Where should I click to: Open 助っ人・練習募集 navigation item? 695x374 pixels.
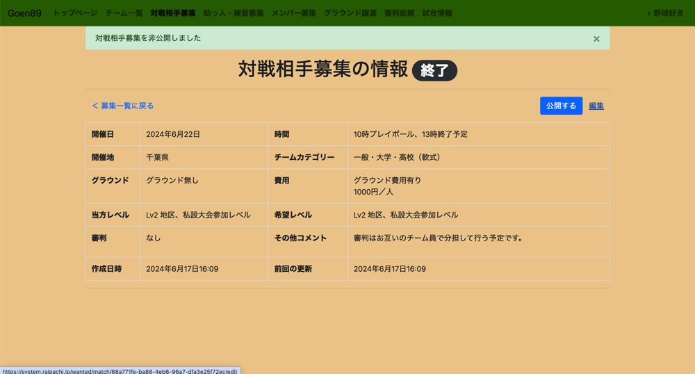point(233,13)
